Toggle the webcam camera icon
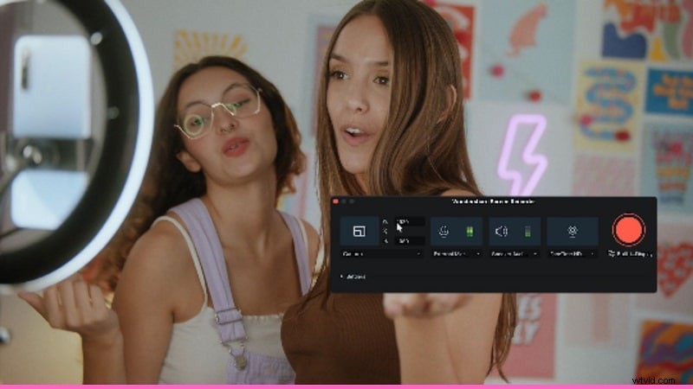This screenshot has height=389, width=693. point(573,231)
